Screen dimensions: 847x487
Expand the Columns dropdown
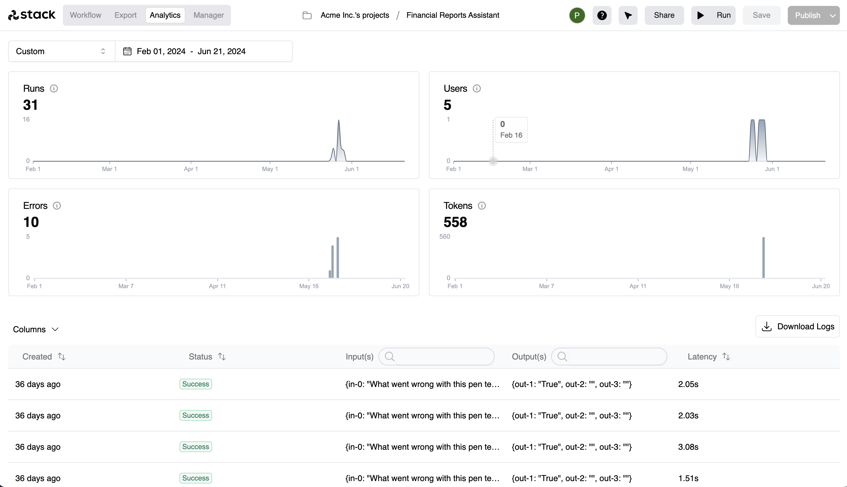(x=36, y=330)
